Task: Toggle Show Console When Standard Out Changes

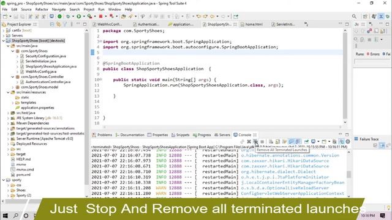Action: [291, 141]
